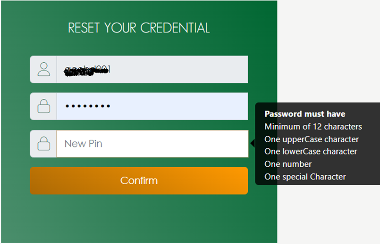Focus the username input field
Screen dimensions: 380x244
tap(152, 69)
